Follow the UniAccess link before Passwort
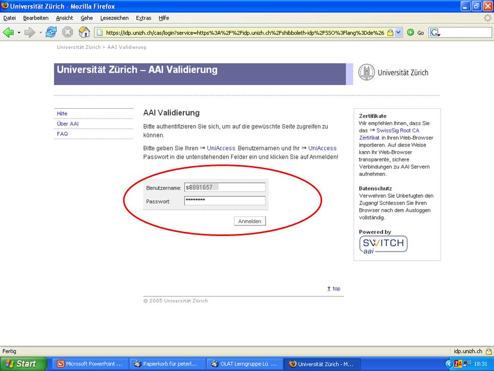Screen dimensions: 494x371 coord(322,148)
